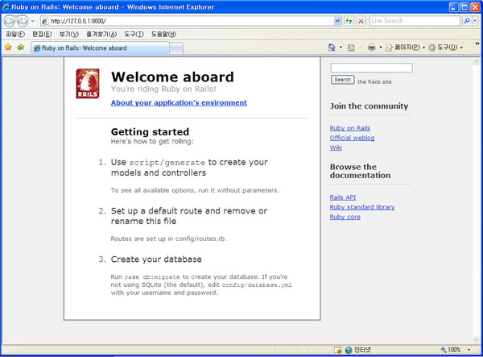483x357 pixels.
Task: Click the 100% zoom level button
Action: click(451, 350)
